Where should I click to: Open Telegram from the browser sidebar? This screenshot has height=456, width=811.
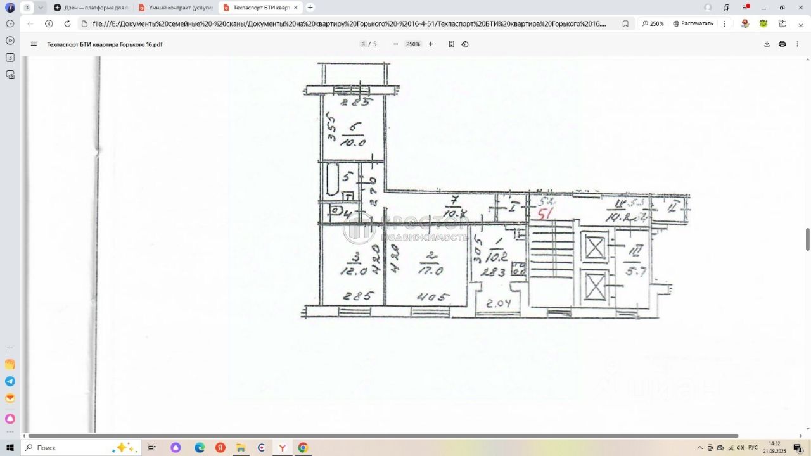pos(10,381)
